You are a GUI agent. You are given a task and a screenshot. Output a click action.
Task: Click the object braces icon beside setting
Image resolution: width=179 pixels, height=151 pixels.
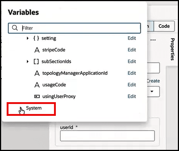tap(36, 38)
